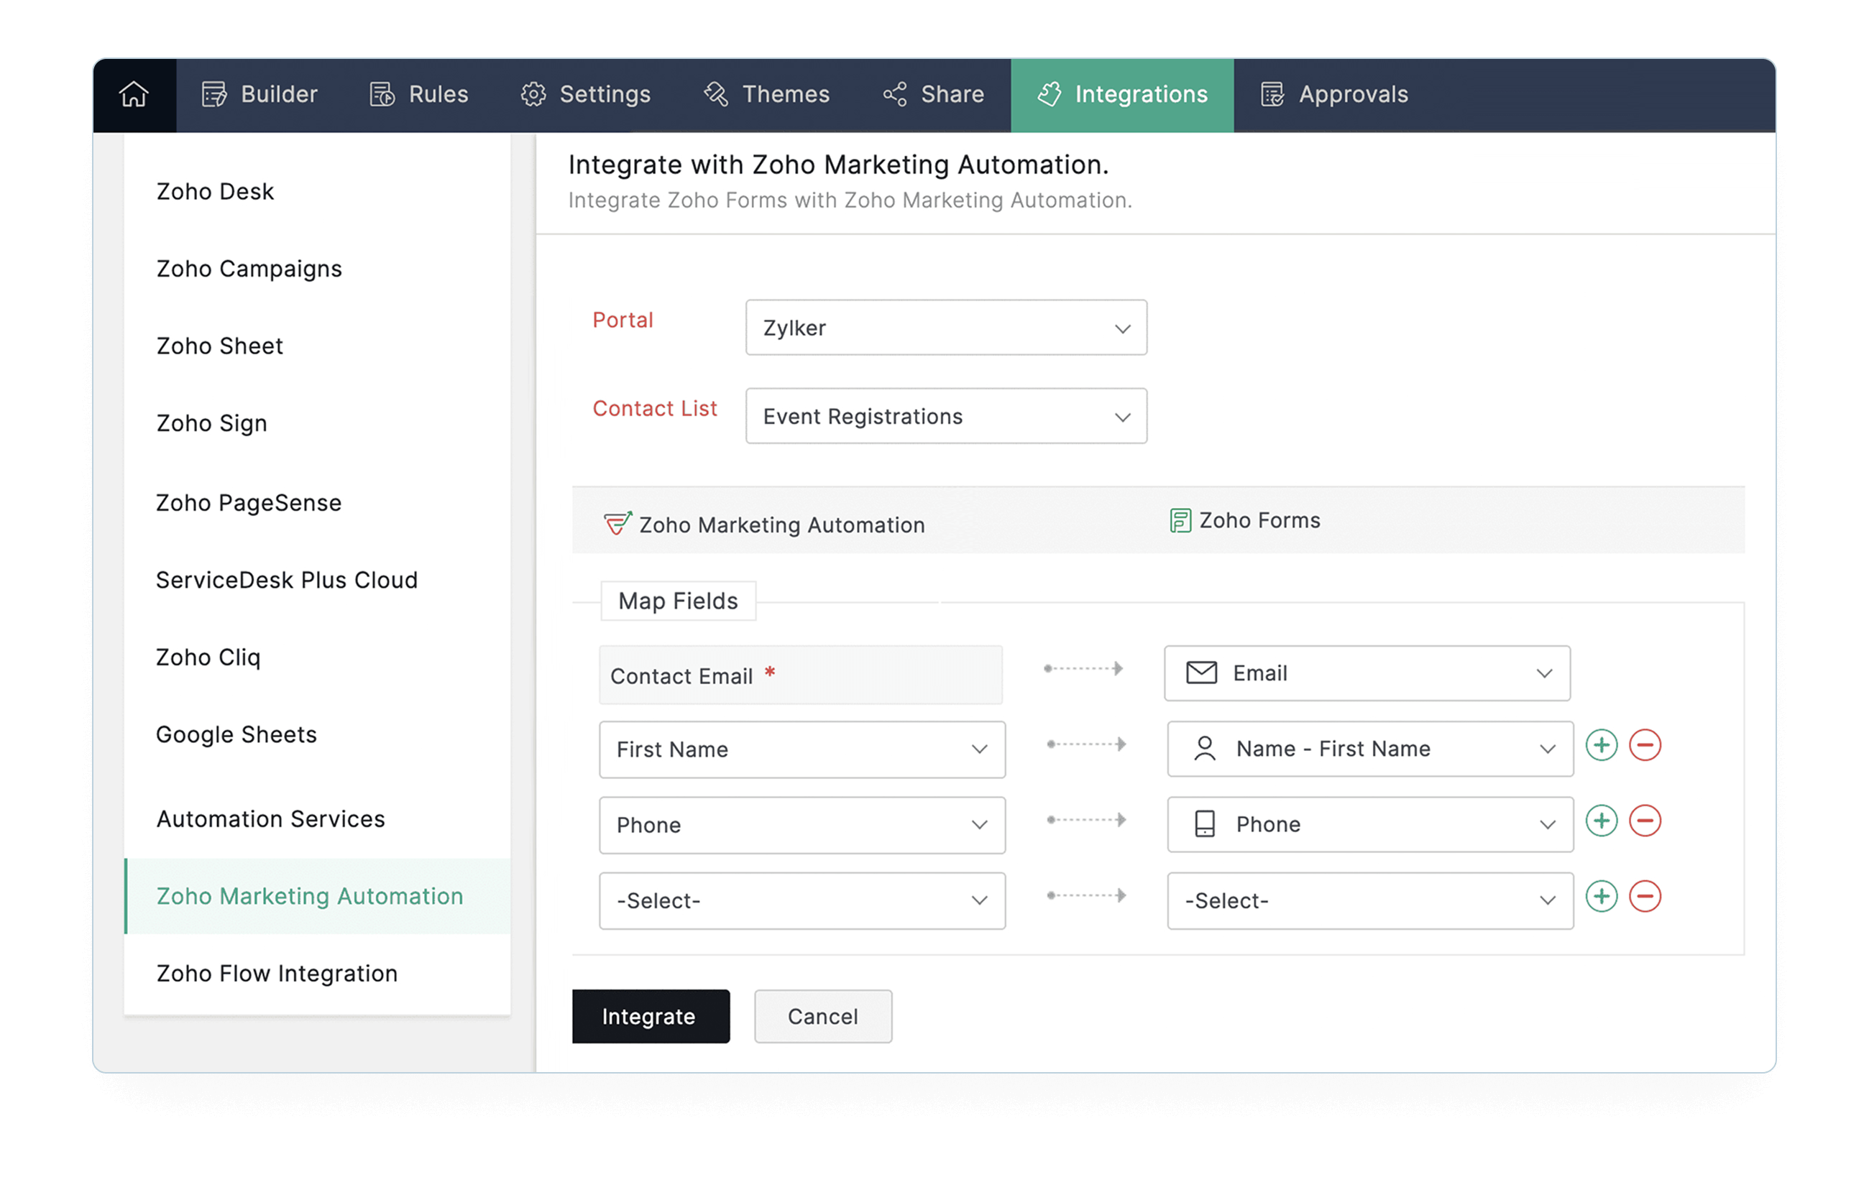Open the Approvals tab
The width and height of the screenshot is (1869, 1200).
click(x=1334, y=94)
